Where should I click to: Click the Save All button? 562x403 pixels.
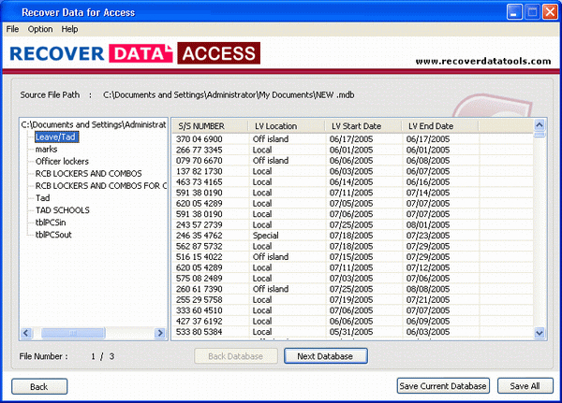pyautogui.click(x=524, y=385)
